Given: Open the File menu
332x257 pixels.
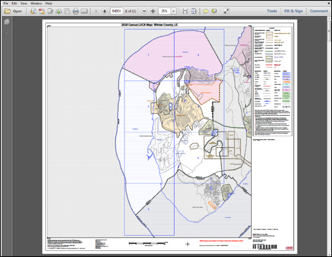Looking at the screenshot, I should click(6, 3).
